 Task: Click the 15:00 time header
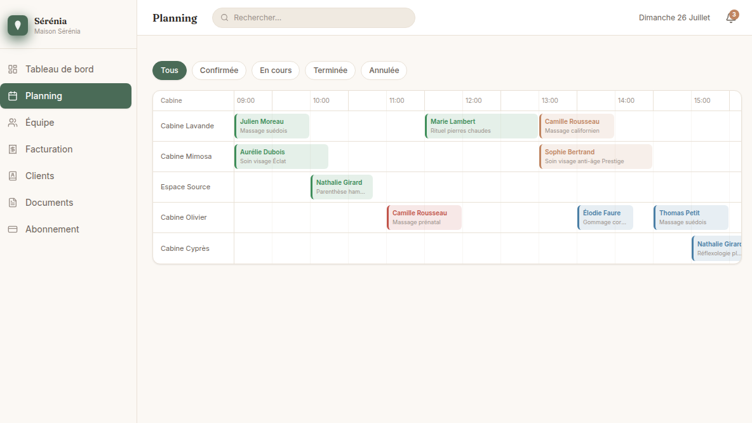tap(702, 101)
